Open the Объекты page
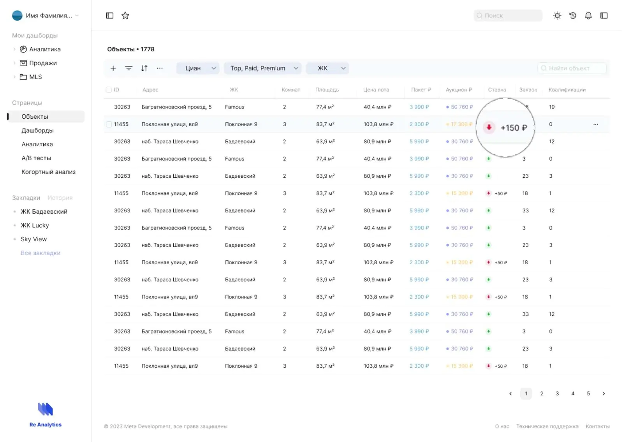Screen dimensions: 623x442 point(47,117)
